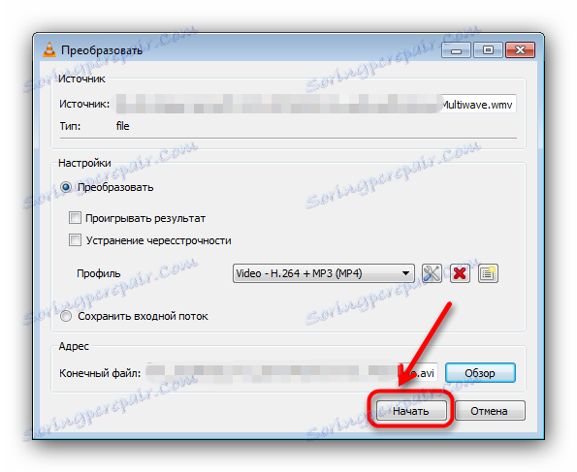Click the Источник source path field
Image resolution: width=577 pixels, height=472 pixels.
316,104
